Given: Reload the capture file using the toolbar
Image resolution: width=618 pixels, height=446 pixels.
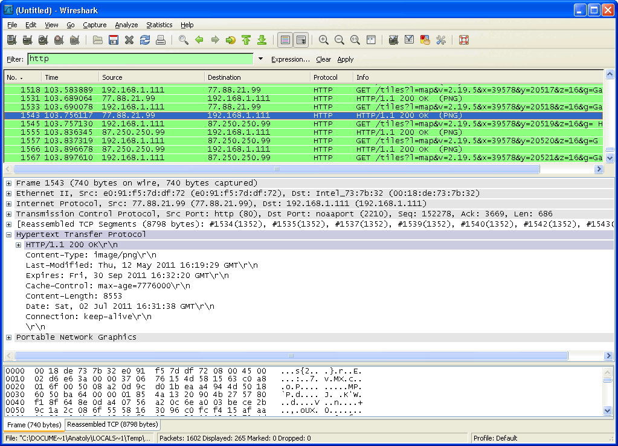Looking at the screenshot, I should click(x=145, y=40).
